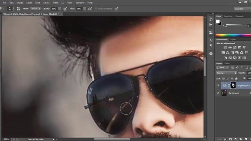Add a Hue/Saturation adjustment
Viewport: 251px width, 141px height.
coord(223,52)
